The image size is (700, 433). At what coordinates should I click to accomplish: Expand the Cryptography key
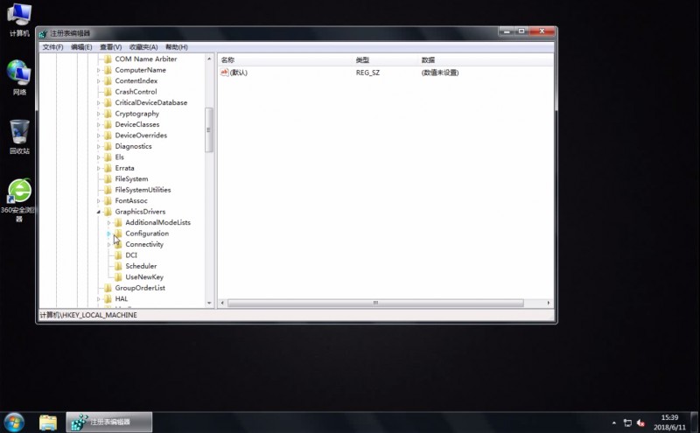click(99, 114)
